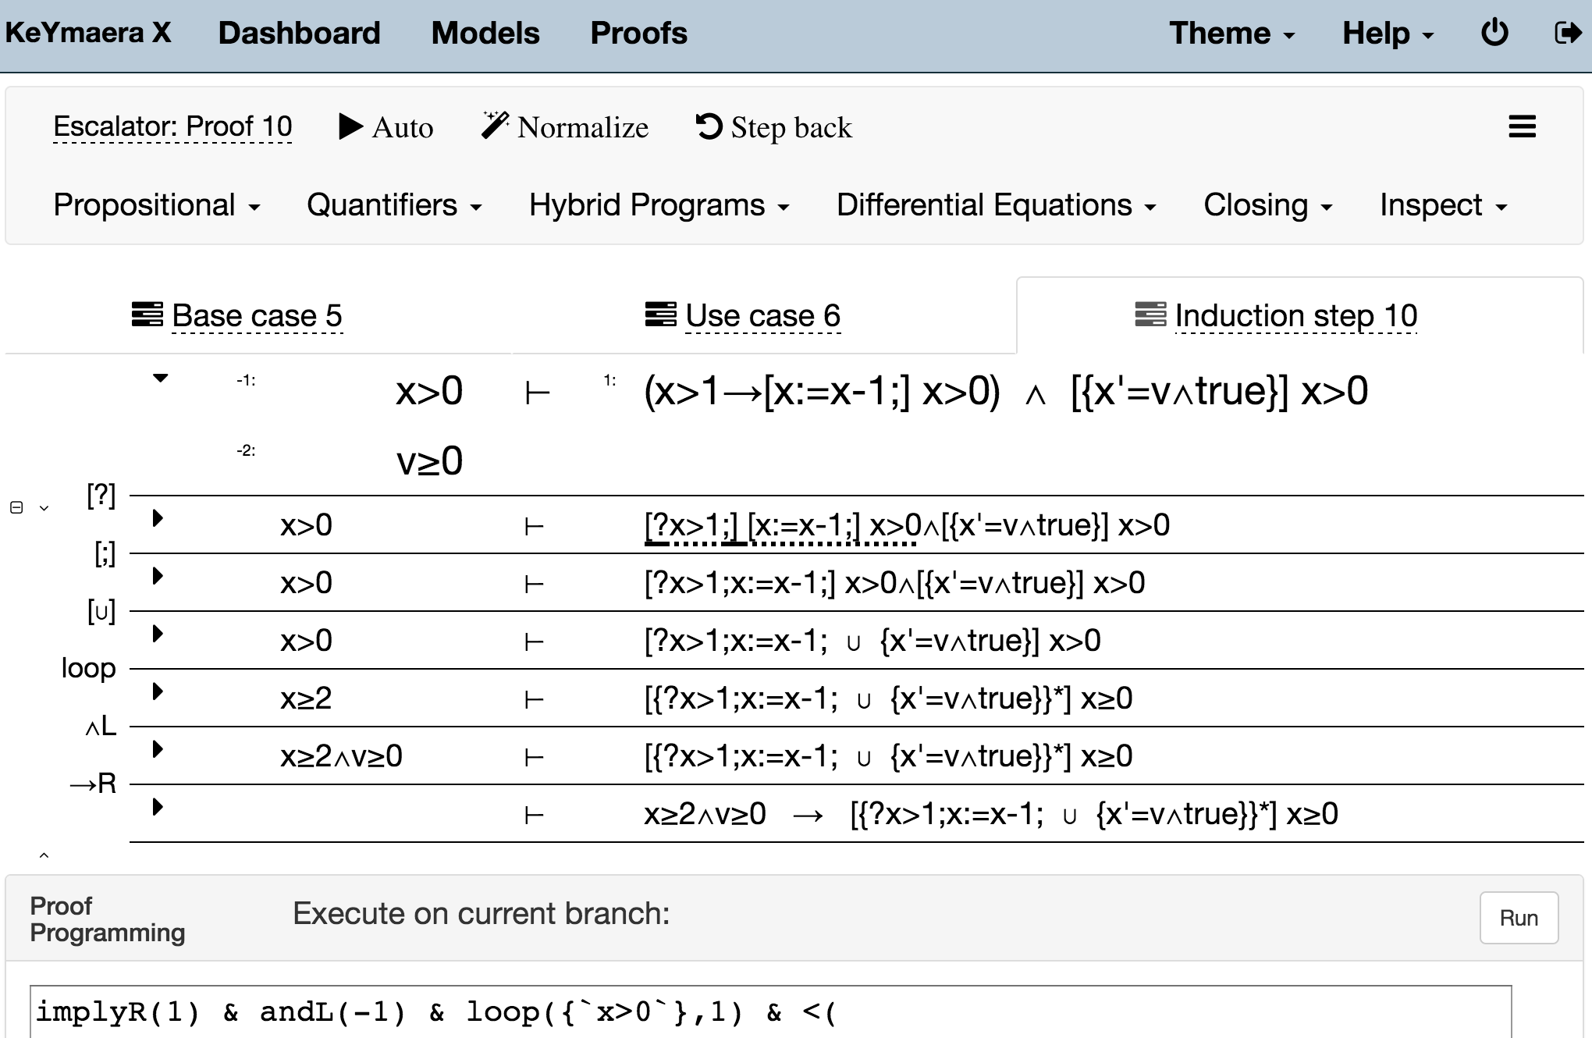Image resolution: width=1592 pixels, height=1038 pixels.
Task: Click the Escalator: Proof 10 name link
Action: coord(172,126)
